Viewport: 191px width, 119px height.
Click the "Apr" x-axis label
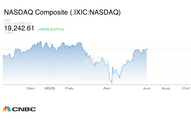(107, 88)
